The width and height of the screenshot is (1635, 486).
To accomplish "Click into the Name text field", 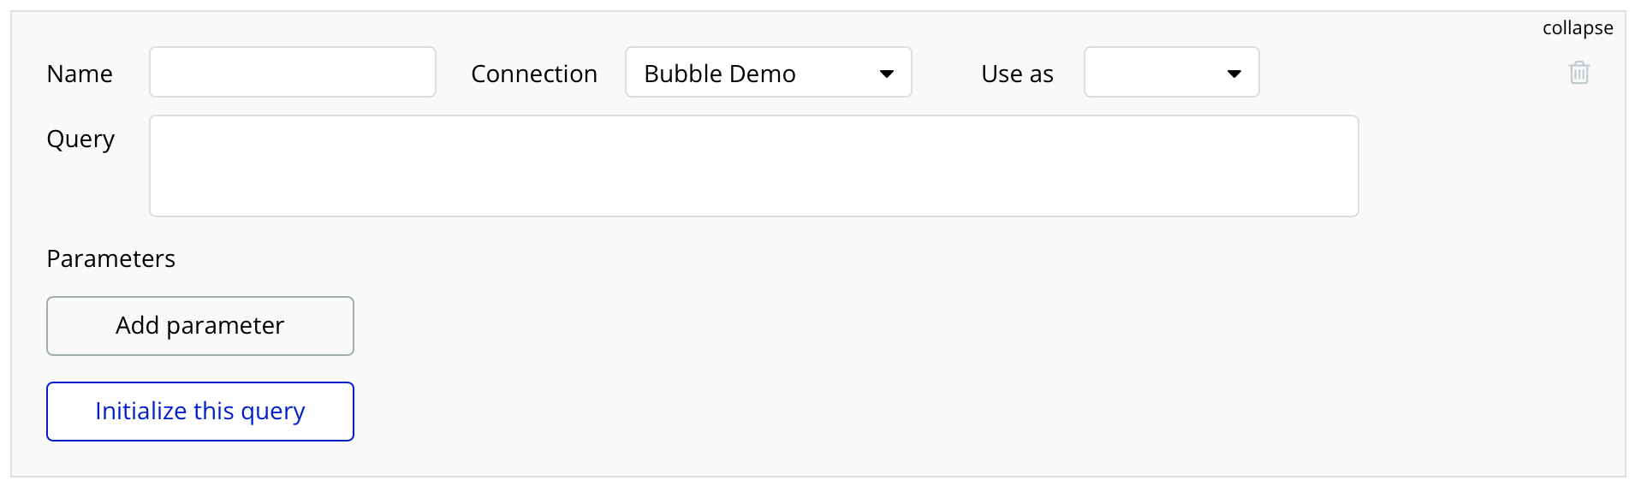I will pos(293,73).
